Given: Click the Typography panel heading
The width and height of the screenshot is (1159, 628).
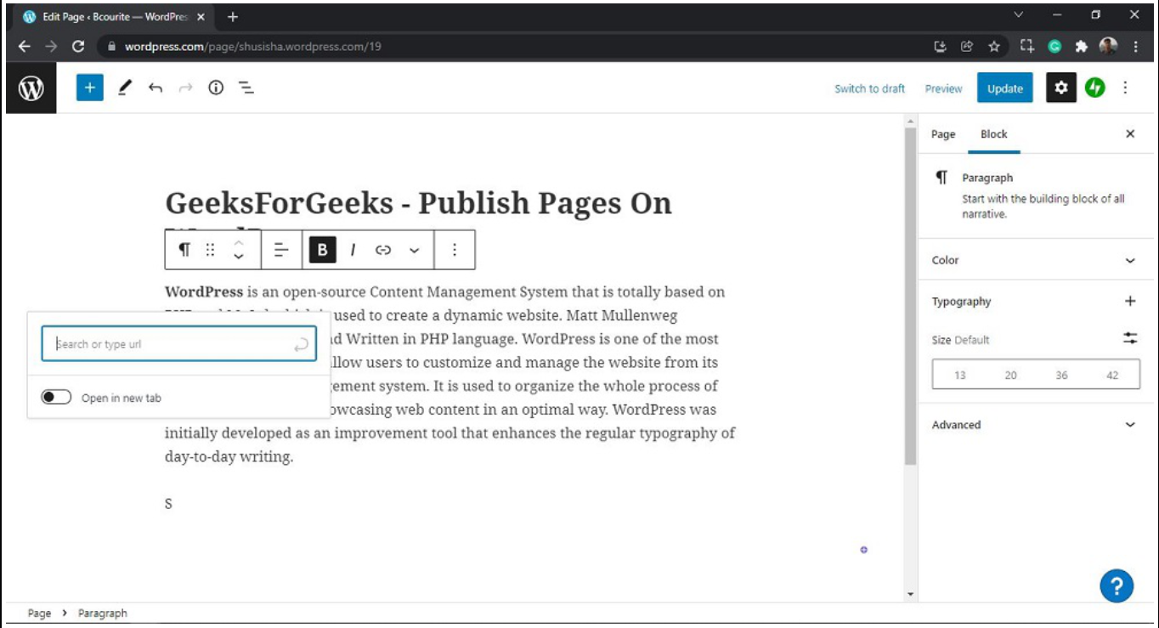Looking at the screenshot, I should click(x=961, y=302).
